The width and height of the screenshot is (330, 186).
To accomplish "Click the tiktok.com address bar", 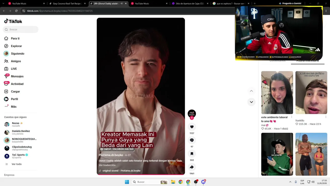I will 128,11.
